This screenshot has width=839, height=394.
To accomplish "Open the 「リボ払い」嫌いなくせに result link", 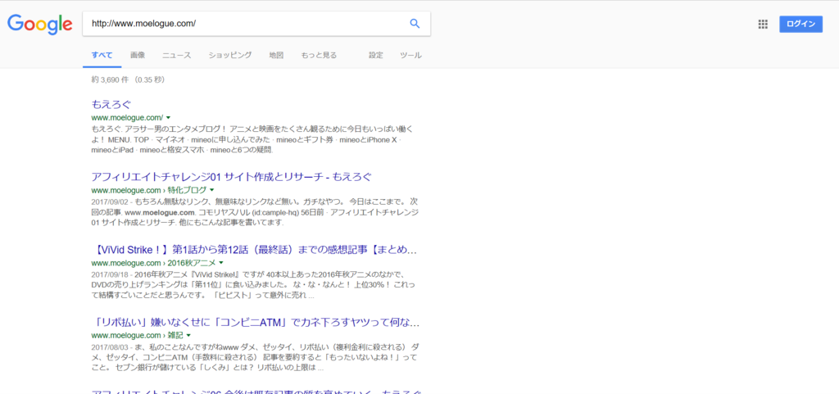I will click(x=256, y=323).
